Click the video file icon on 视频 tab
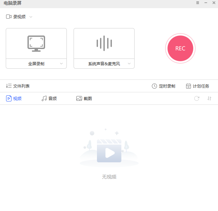218x211 pixels. (9, 98)
